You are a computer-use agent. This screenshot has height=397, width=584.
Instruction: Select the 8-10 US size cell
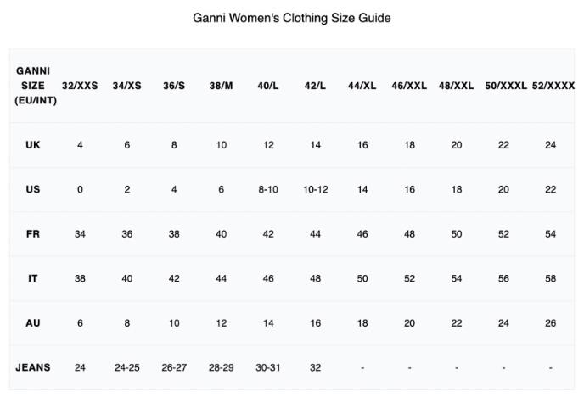[x=268, y=189]
